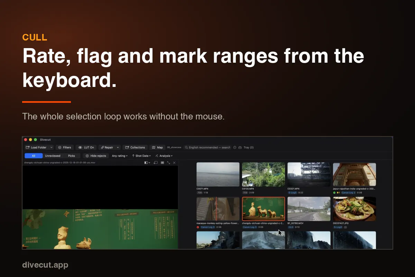Select the macaque-monkey thumbnail
Viewport: 415px width, 277px height.
click(218, 209)
